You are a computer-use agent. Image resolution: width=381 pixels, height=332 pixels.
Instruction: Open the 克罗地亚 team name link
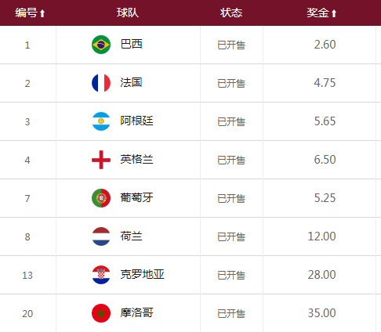[x=142, y=274]
